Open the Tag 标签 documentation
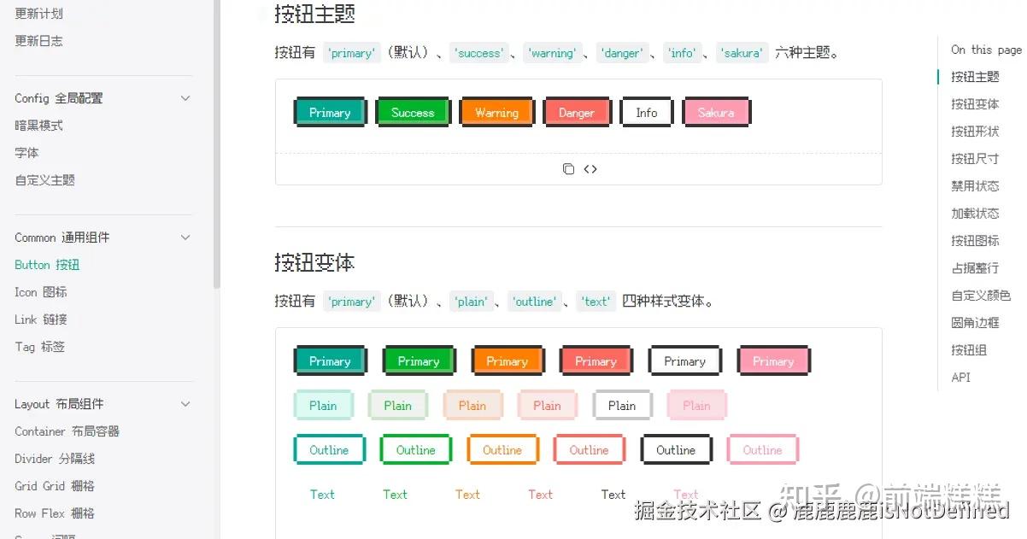The image size is (1027, 539). [38, 346]
